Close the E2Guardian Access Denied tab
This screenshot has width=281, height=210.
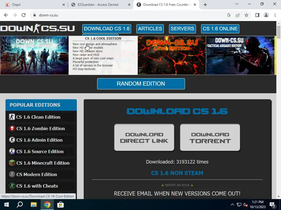(129, 5)
